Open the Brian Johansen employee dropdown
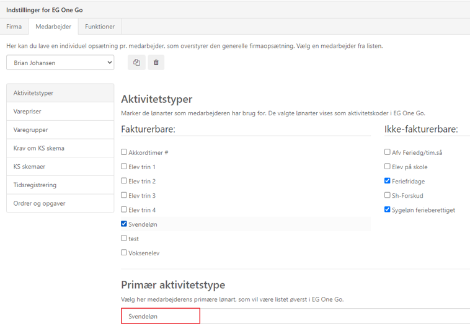This screenshot has width=470, height=326. coord(60,63)
